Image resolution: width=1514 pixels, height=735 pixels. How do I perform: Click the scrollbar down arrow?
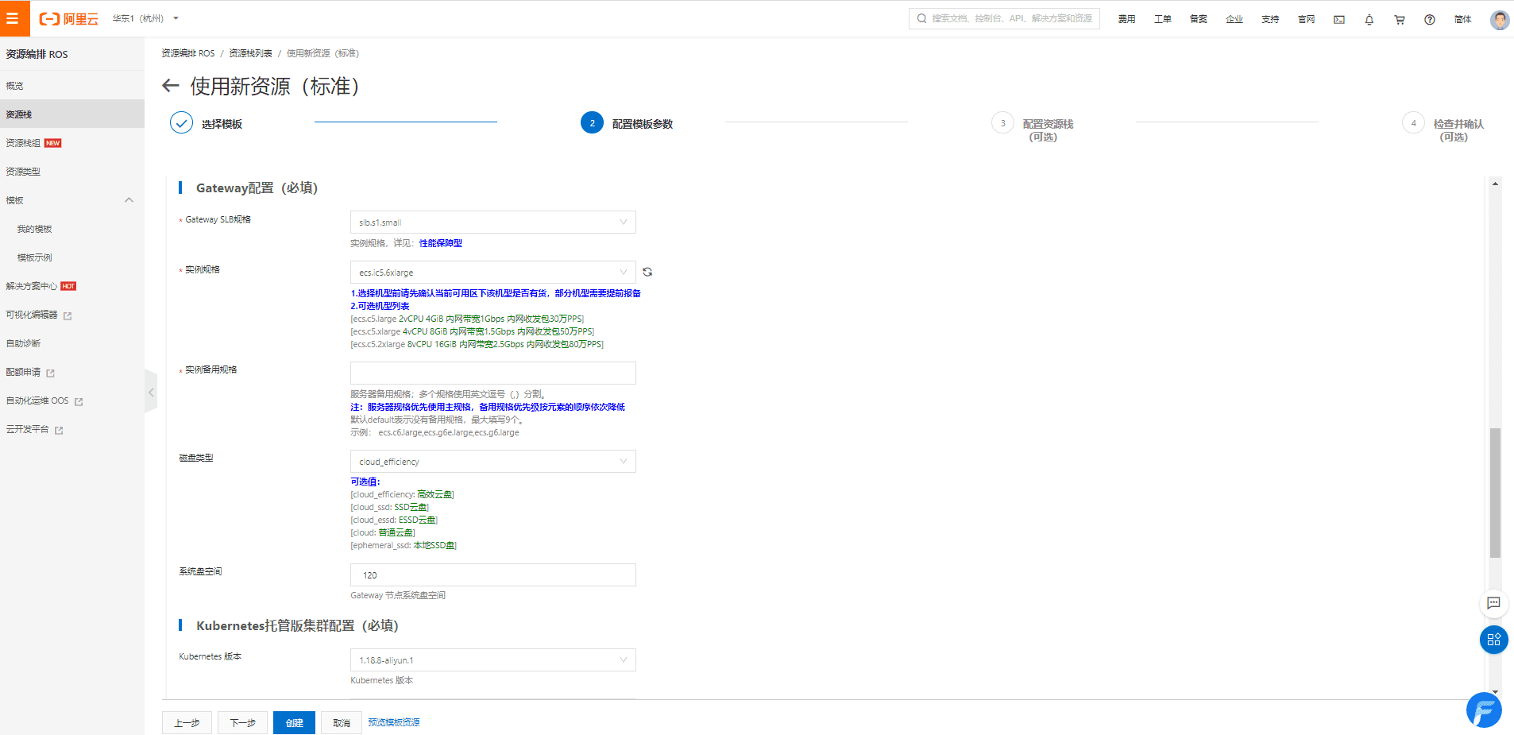(x=1495, y=692)
